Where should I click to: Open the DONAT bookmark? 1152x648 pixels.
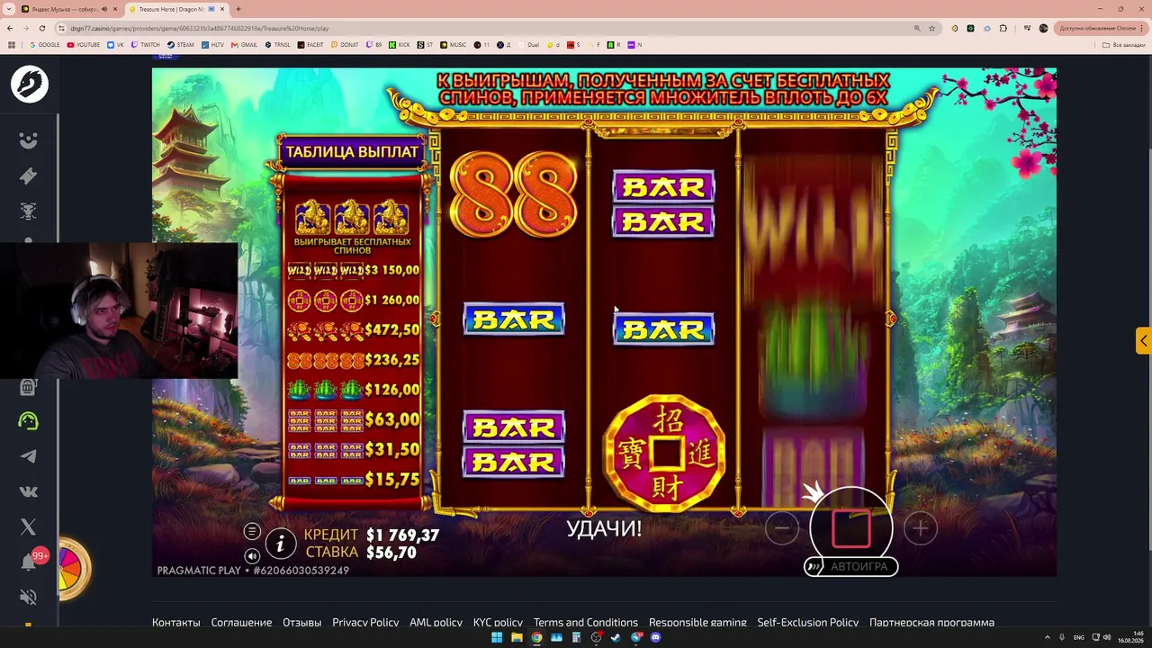(x=344, y=44)
